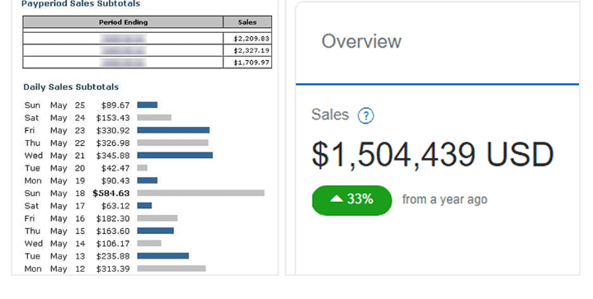Select the $326.98 value for May 22
Viewport: 593px width, 299px height.
click(x=113, y=143)
